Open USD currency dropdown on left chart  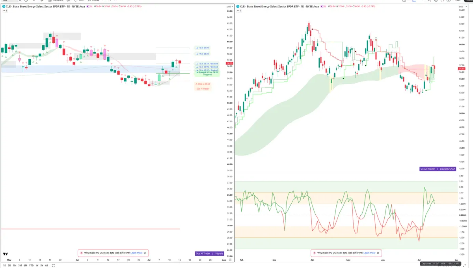point(229,7)
